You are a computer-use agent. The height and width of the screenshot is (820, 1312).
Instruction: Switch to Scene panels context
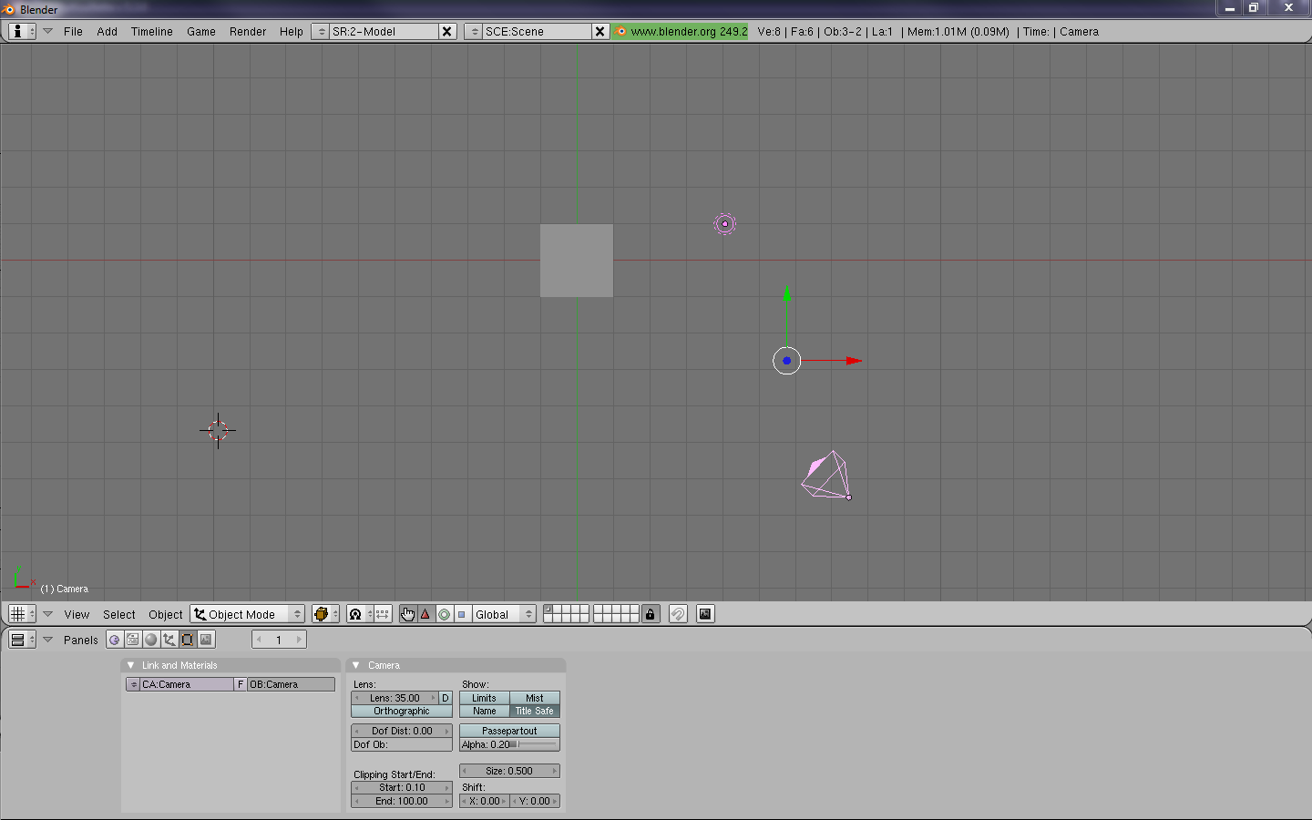(206, 640)
